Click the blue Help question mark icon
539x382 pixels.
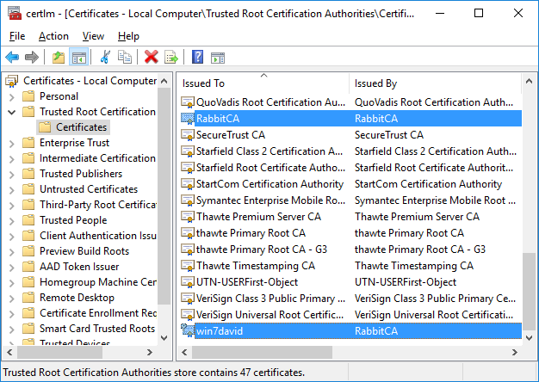(198, 57)
